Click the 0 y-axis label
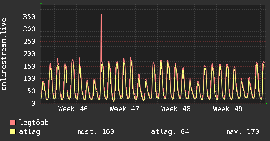 point(33,103)
